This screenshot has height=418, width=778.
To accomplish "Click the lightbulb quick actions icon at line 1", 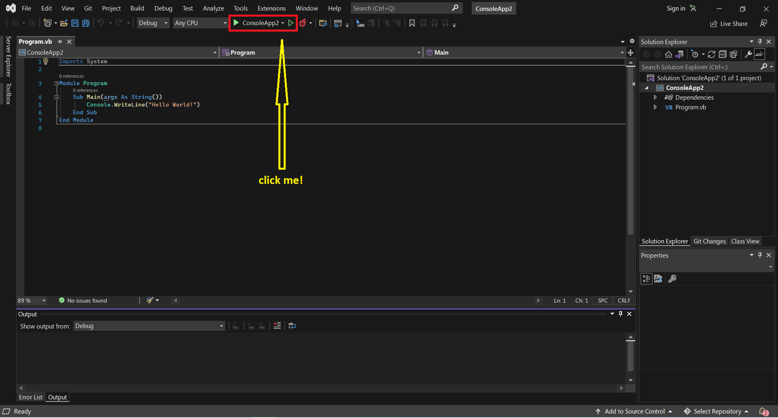I will (46, 62).
